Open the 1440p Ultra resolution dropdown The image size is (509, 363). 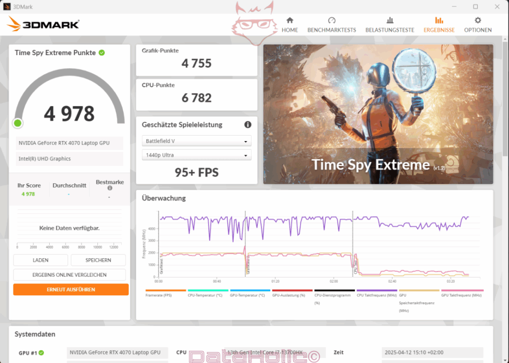pos(196,155)
